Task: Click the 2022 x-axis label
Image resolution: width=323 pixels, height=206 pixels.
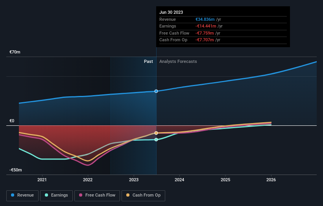Action: pos(88,180)
